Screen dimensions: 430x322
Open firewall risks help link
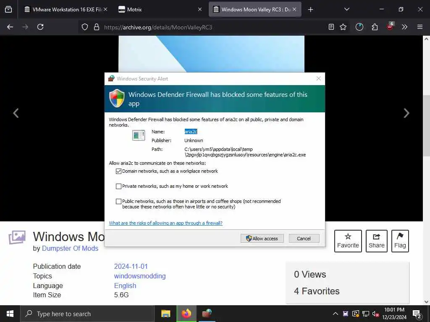click(165, 223)
